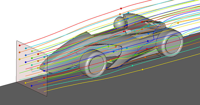Click the cyan marker atop the headrest fairing
The image size is (200, 105).
[128, 13]
